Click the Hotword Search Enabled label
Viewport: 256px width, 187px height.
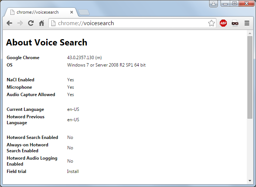click(x=33, y=137)
